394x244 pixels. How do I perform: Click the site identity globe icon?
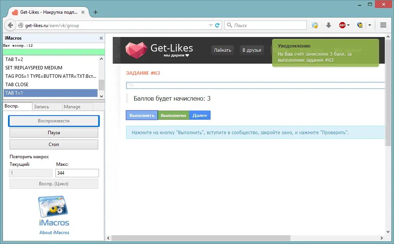click(x=21, y=25)
